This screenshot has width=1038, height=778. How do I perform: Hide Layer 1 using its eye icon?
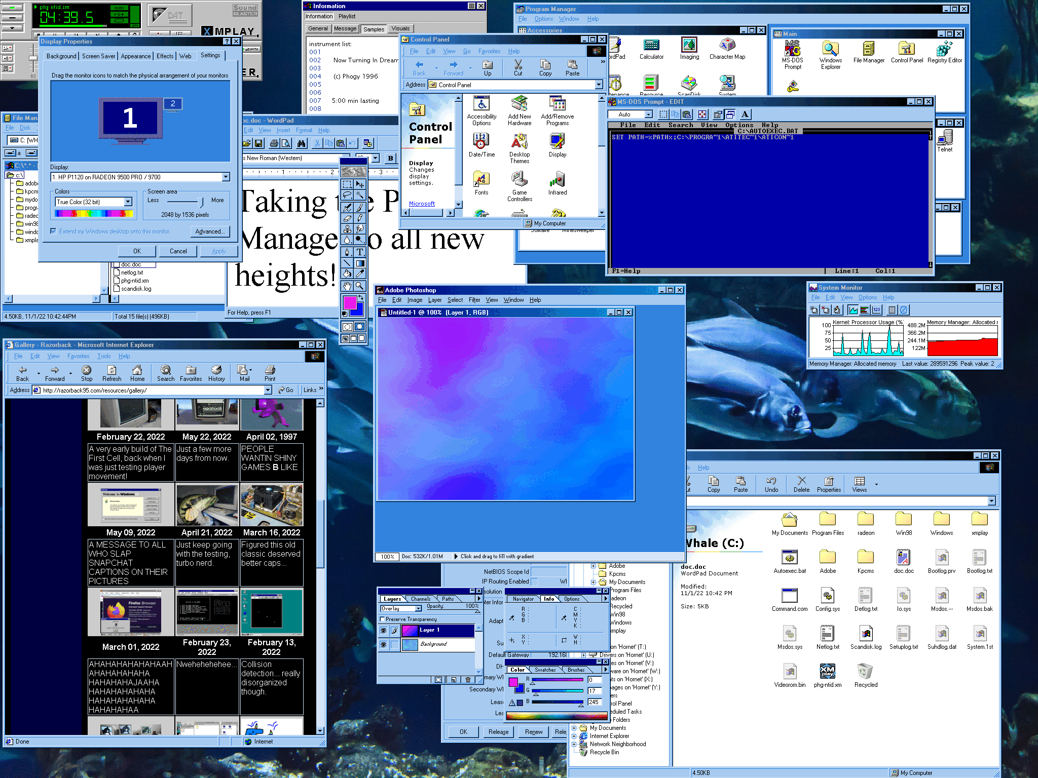point(384,631)
